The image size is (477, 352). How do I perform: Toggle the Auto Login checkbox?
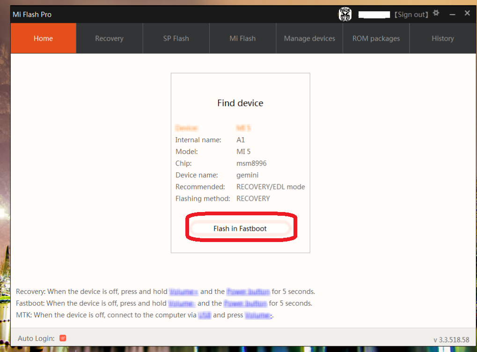(x=63, y=338)
